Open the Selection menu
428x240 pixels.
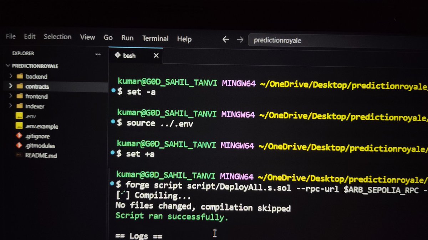point(57,37)
